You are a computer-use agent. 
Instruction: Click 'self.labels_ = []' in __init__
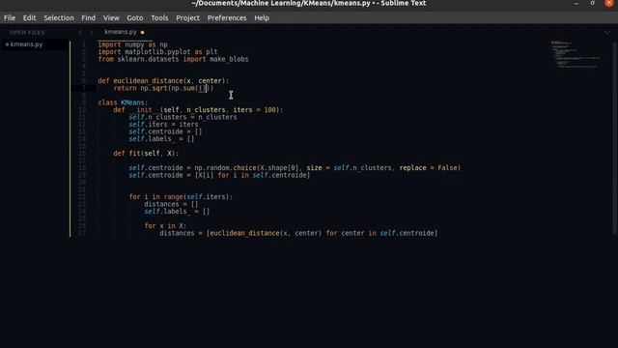coord(161,139)
